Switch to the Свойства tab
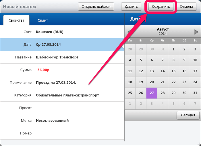The image size is (201, 146). pyautogui.click(x=16, y=20)
